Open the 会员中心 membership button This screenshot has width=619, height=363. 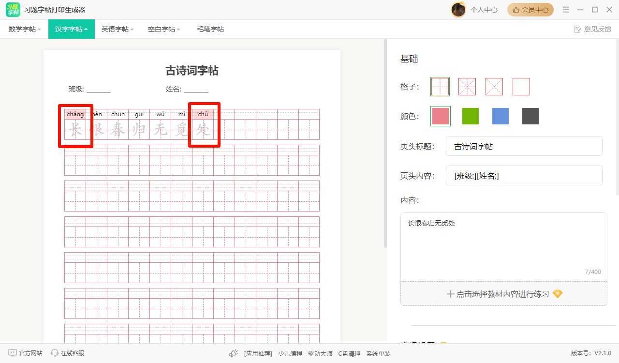(x=531, y=10)
